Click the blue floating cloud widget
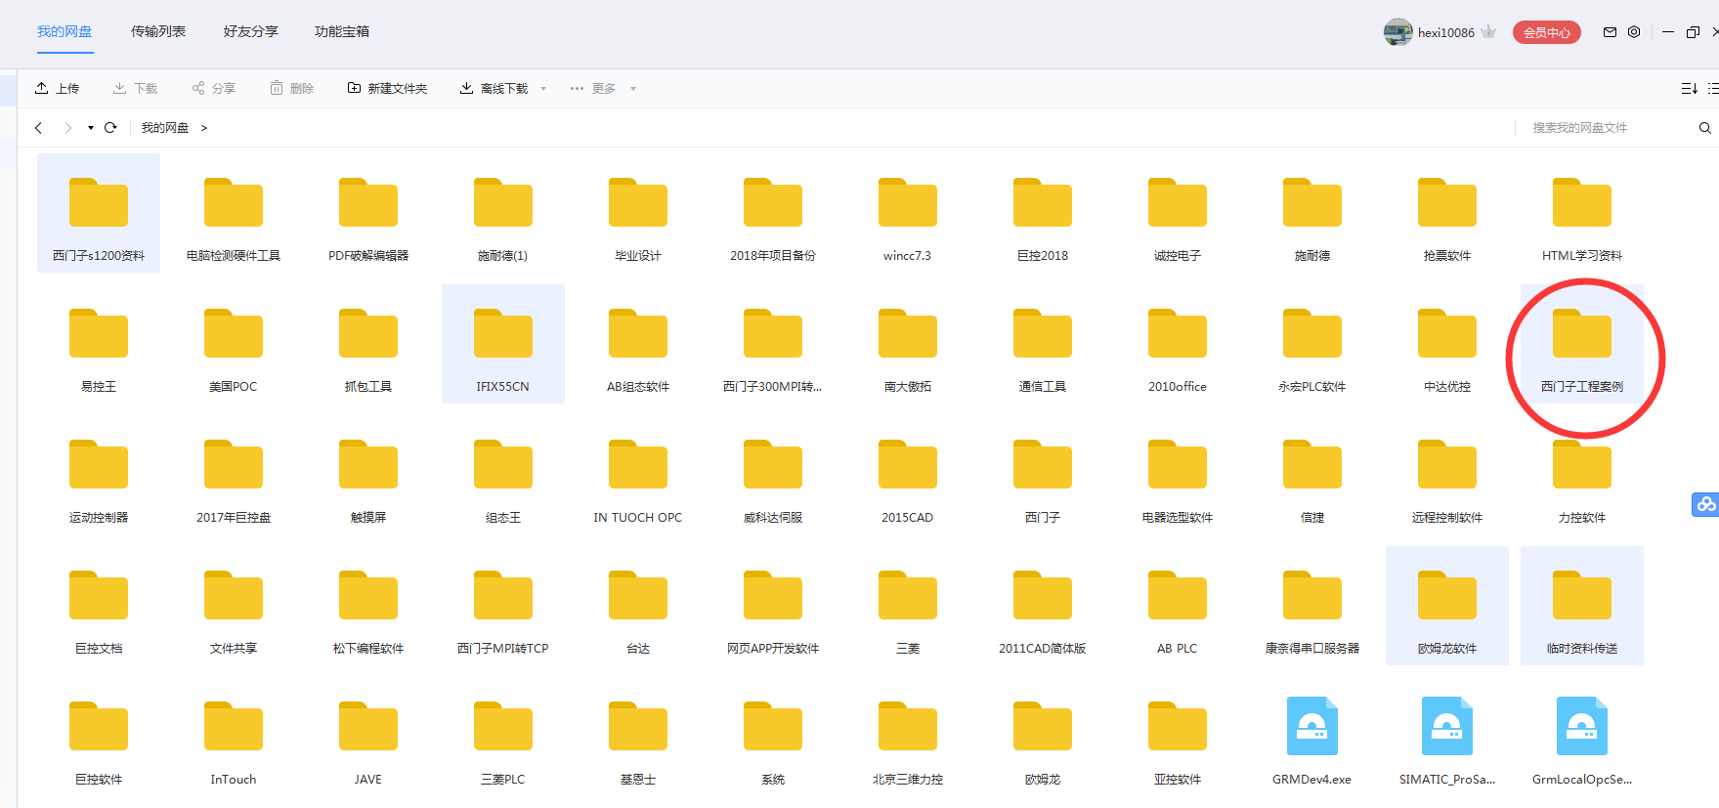Screen dimensions: 1719x808 coord(1705,504)
